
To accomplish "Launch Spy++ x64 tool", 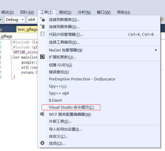I will point(99,93).
